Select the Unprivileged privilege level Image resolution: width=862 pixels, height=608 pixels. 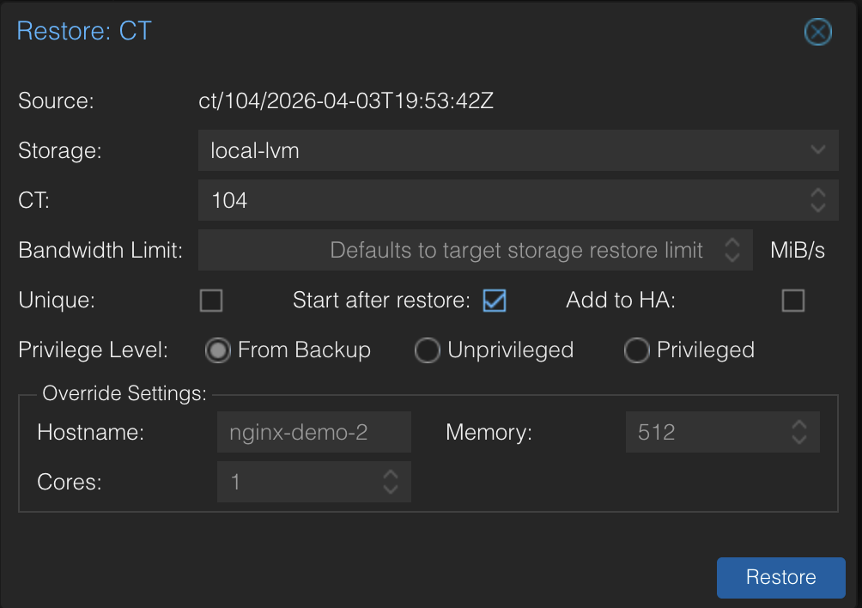click(427, 350)
